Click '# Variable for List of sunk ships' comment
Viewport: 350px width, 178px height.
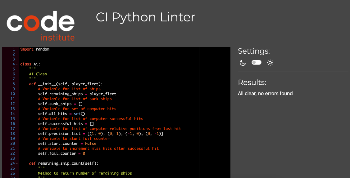coord(75,99)
